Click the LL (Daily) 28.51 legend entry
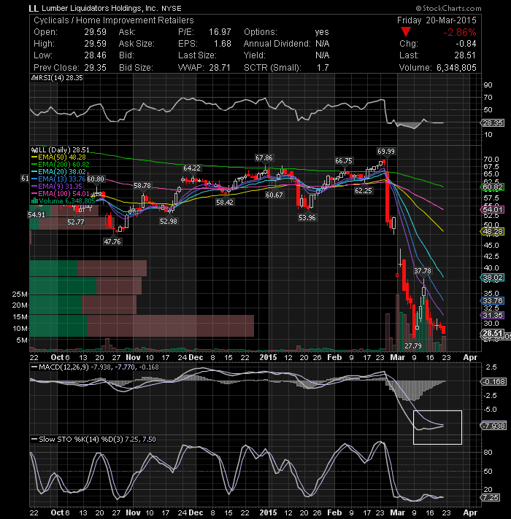 click(x=61, y=150)
